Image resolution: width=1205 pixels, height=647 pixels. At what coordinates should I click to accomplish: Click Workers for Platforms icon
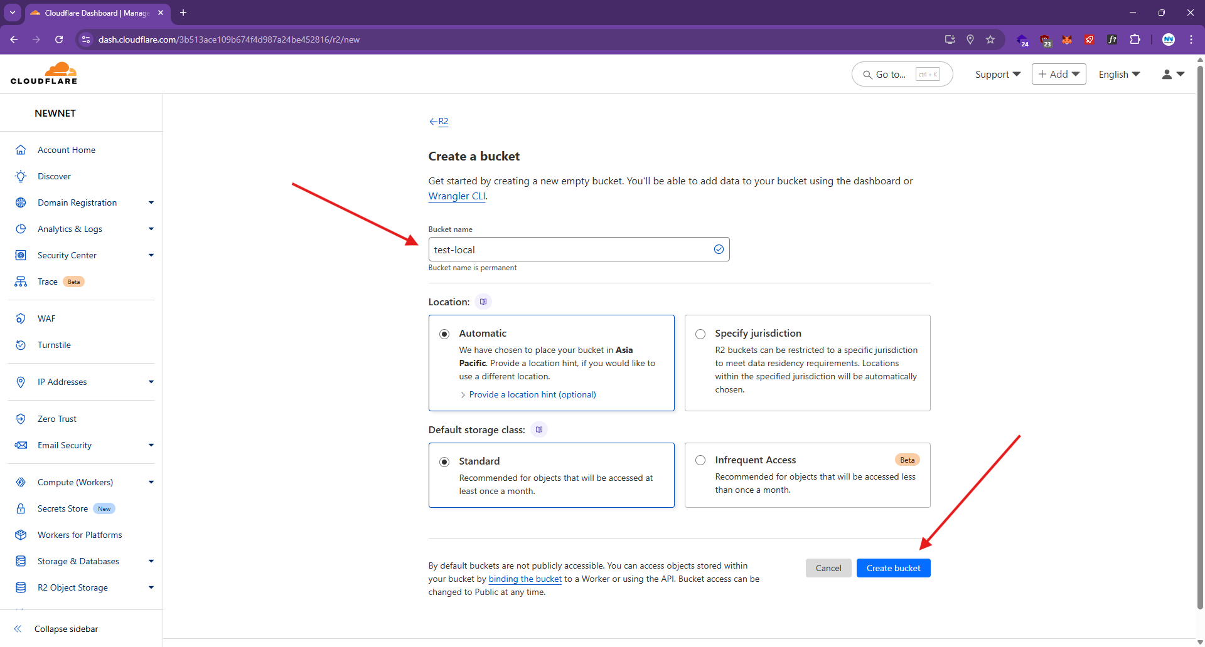click(21, 535)
